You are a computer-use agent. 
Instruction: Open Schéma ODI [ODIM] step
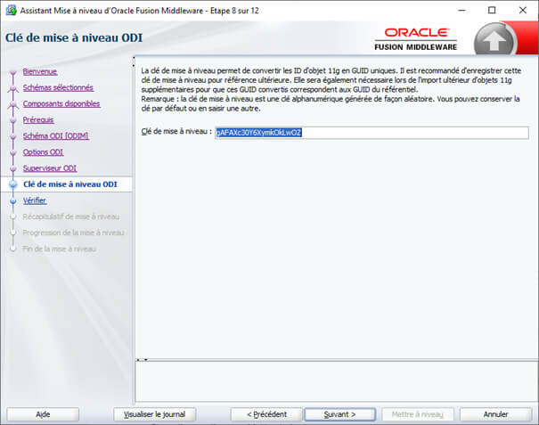coord(56,136)
